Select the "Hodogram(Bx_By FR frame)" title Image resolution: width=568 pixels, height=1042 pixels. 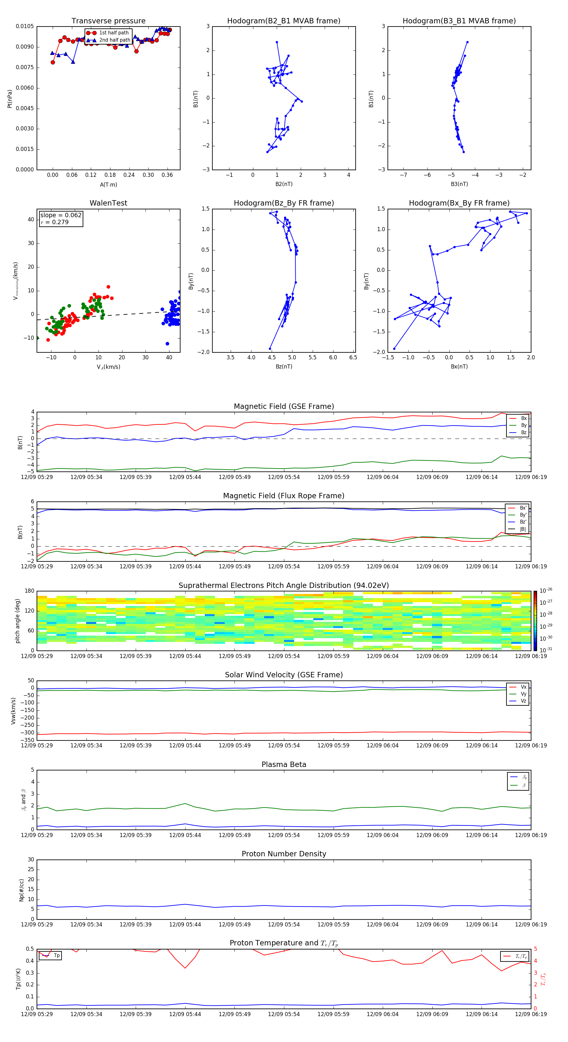(x=459, y=203)
